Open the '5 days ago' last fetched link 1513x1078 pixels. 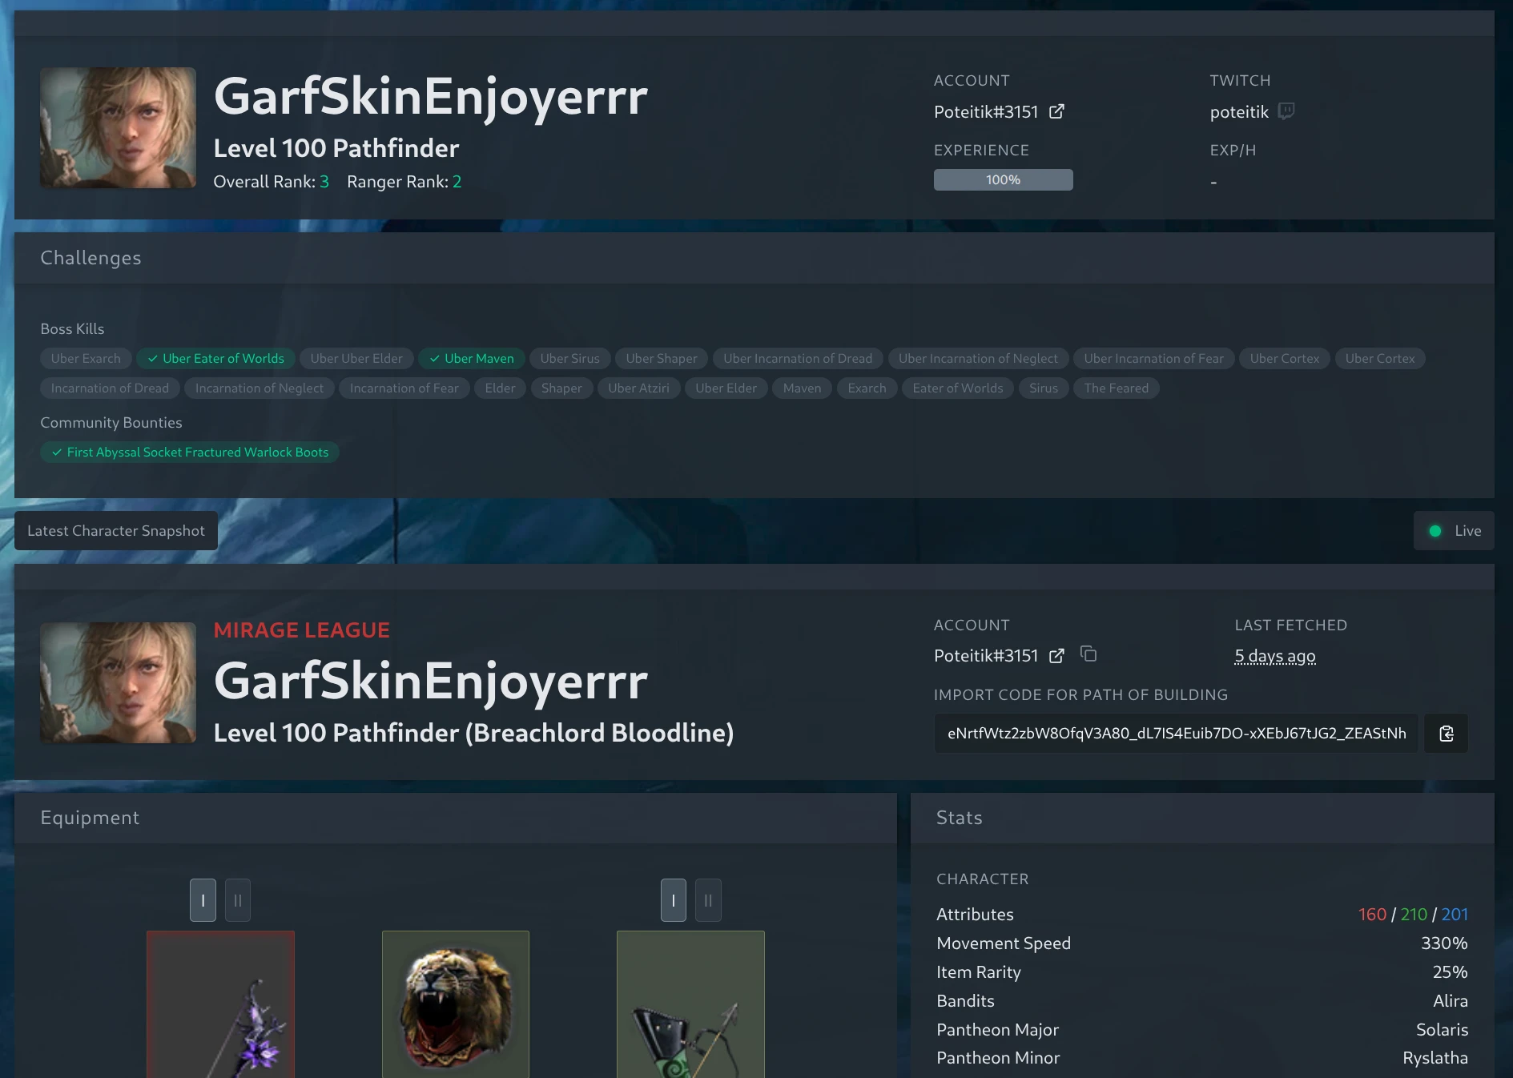click(x=1274, y=655)
